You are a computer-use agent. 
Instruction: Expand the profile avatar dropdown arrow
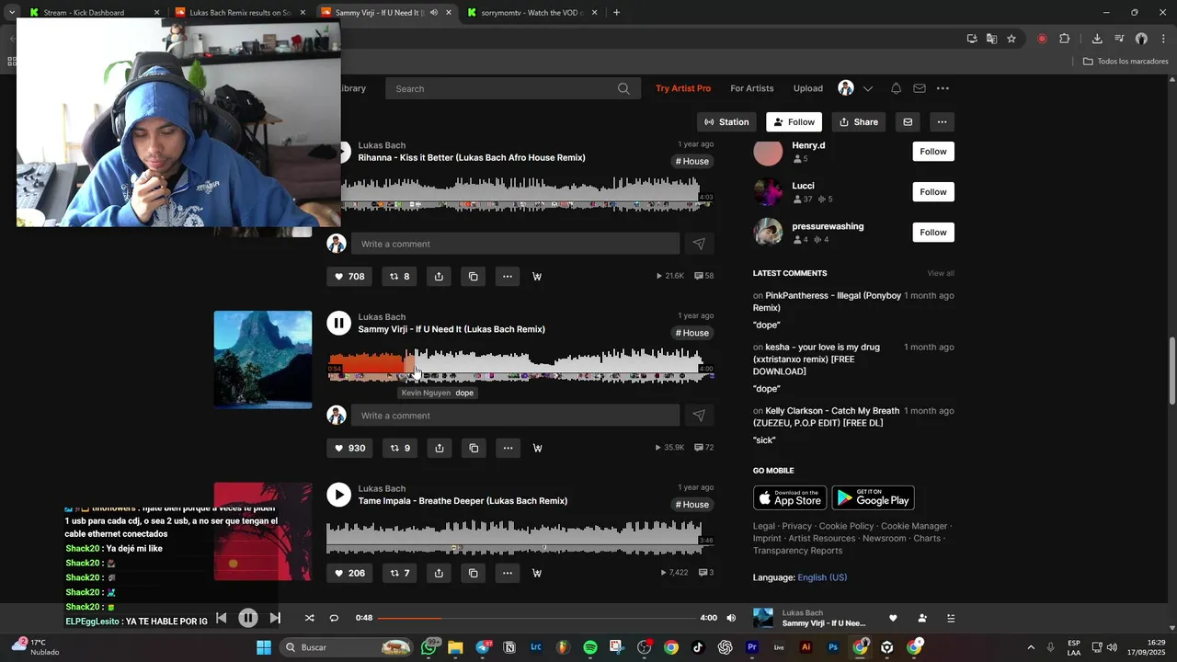(x=867, y=88)
